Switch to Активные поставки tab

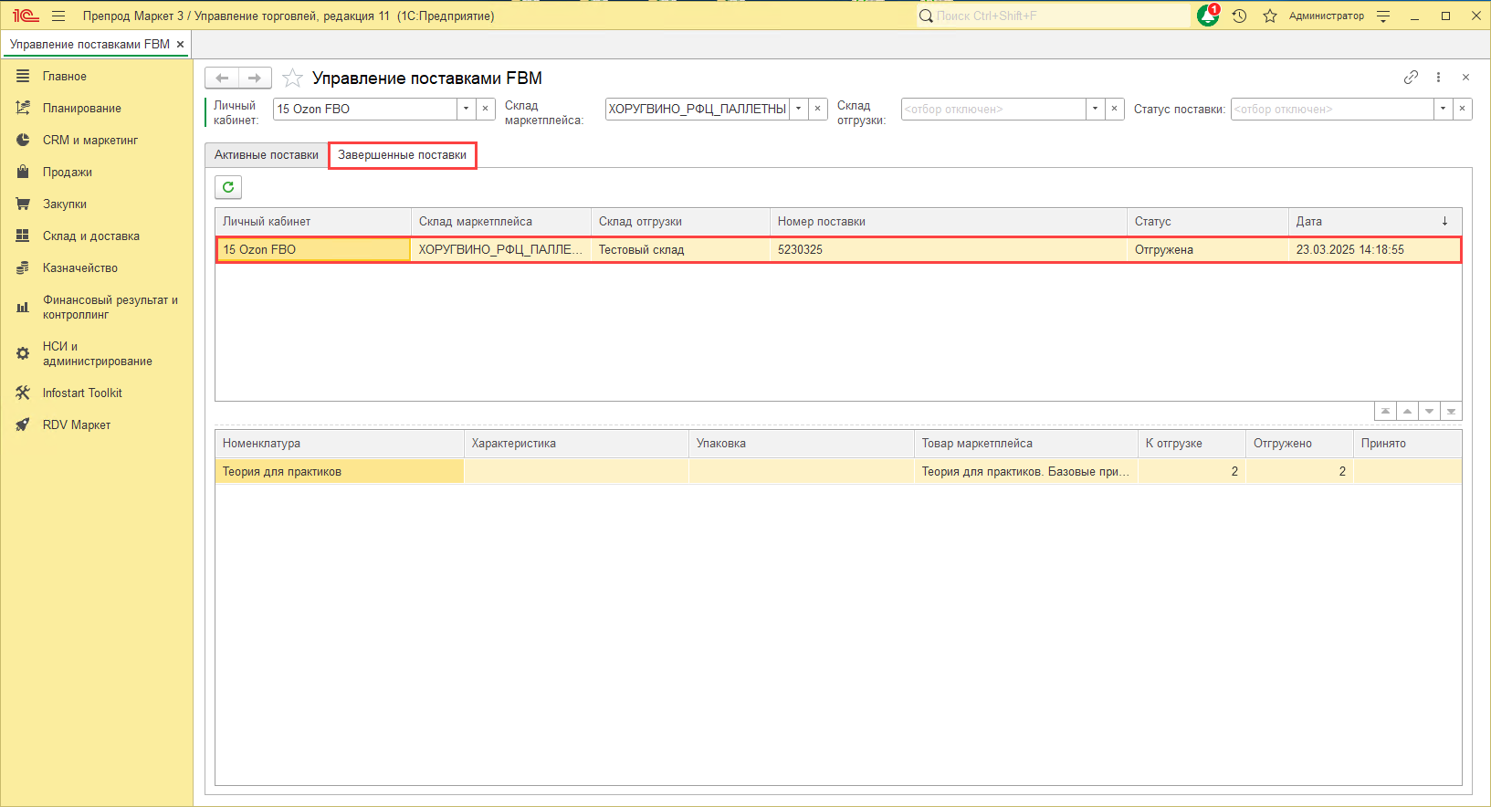[x=267, y=155]
